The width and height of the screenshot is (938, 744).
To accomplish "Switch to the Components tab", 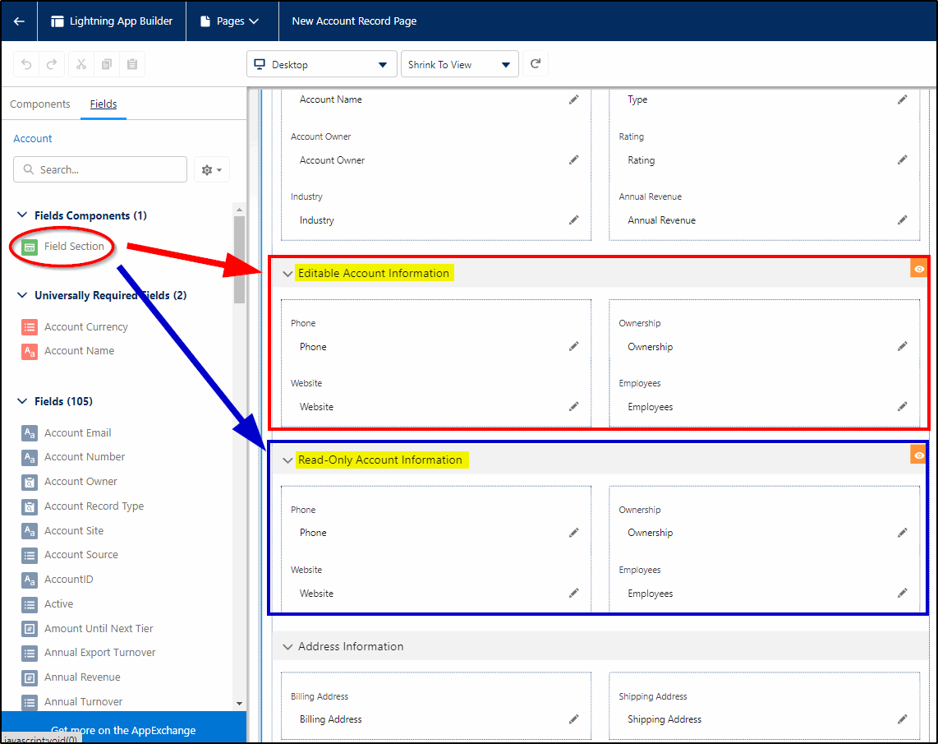I will (x=39, y=104).
